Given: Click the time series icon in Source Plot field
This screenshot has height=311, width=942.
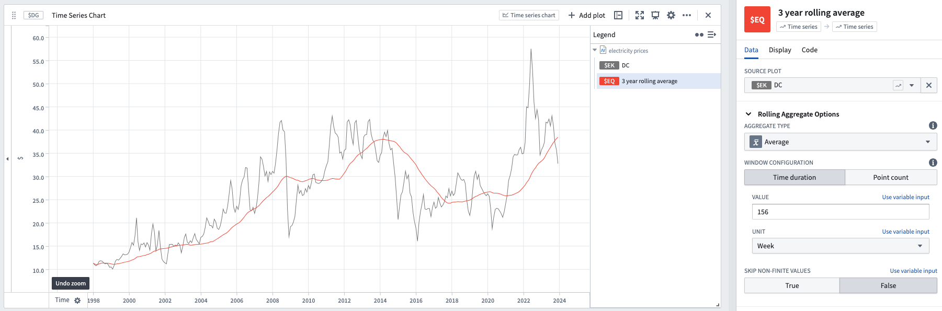Looking at the screenshot, I should 898,85.
